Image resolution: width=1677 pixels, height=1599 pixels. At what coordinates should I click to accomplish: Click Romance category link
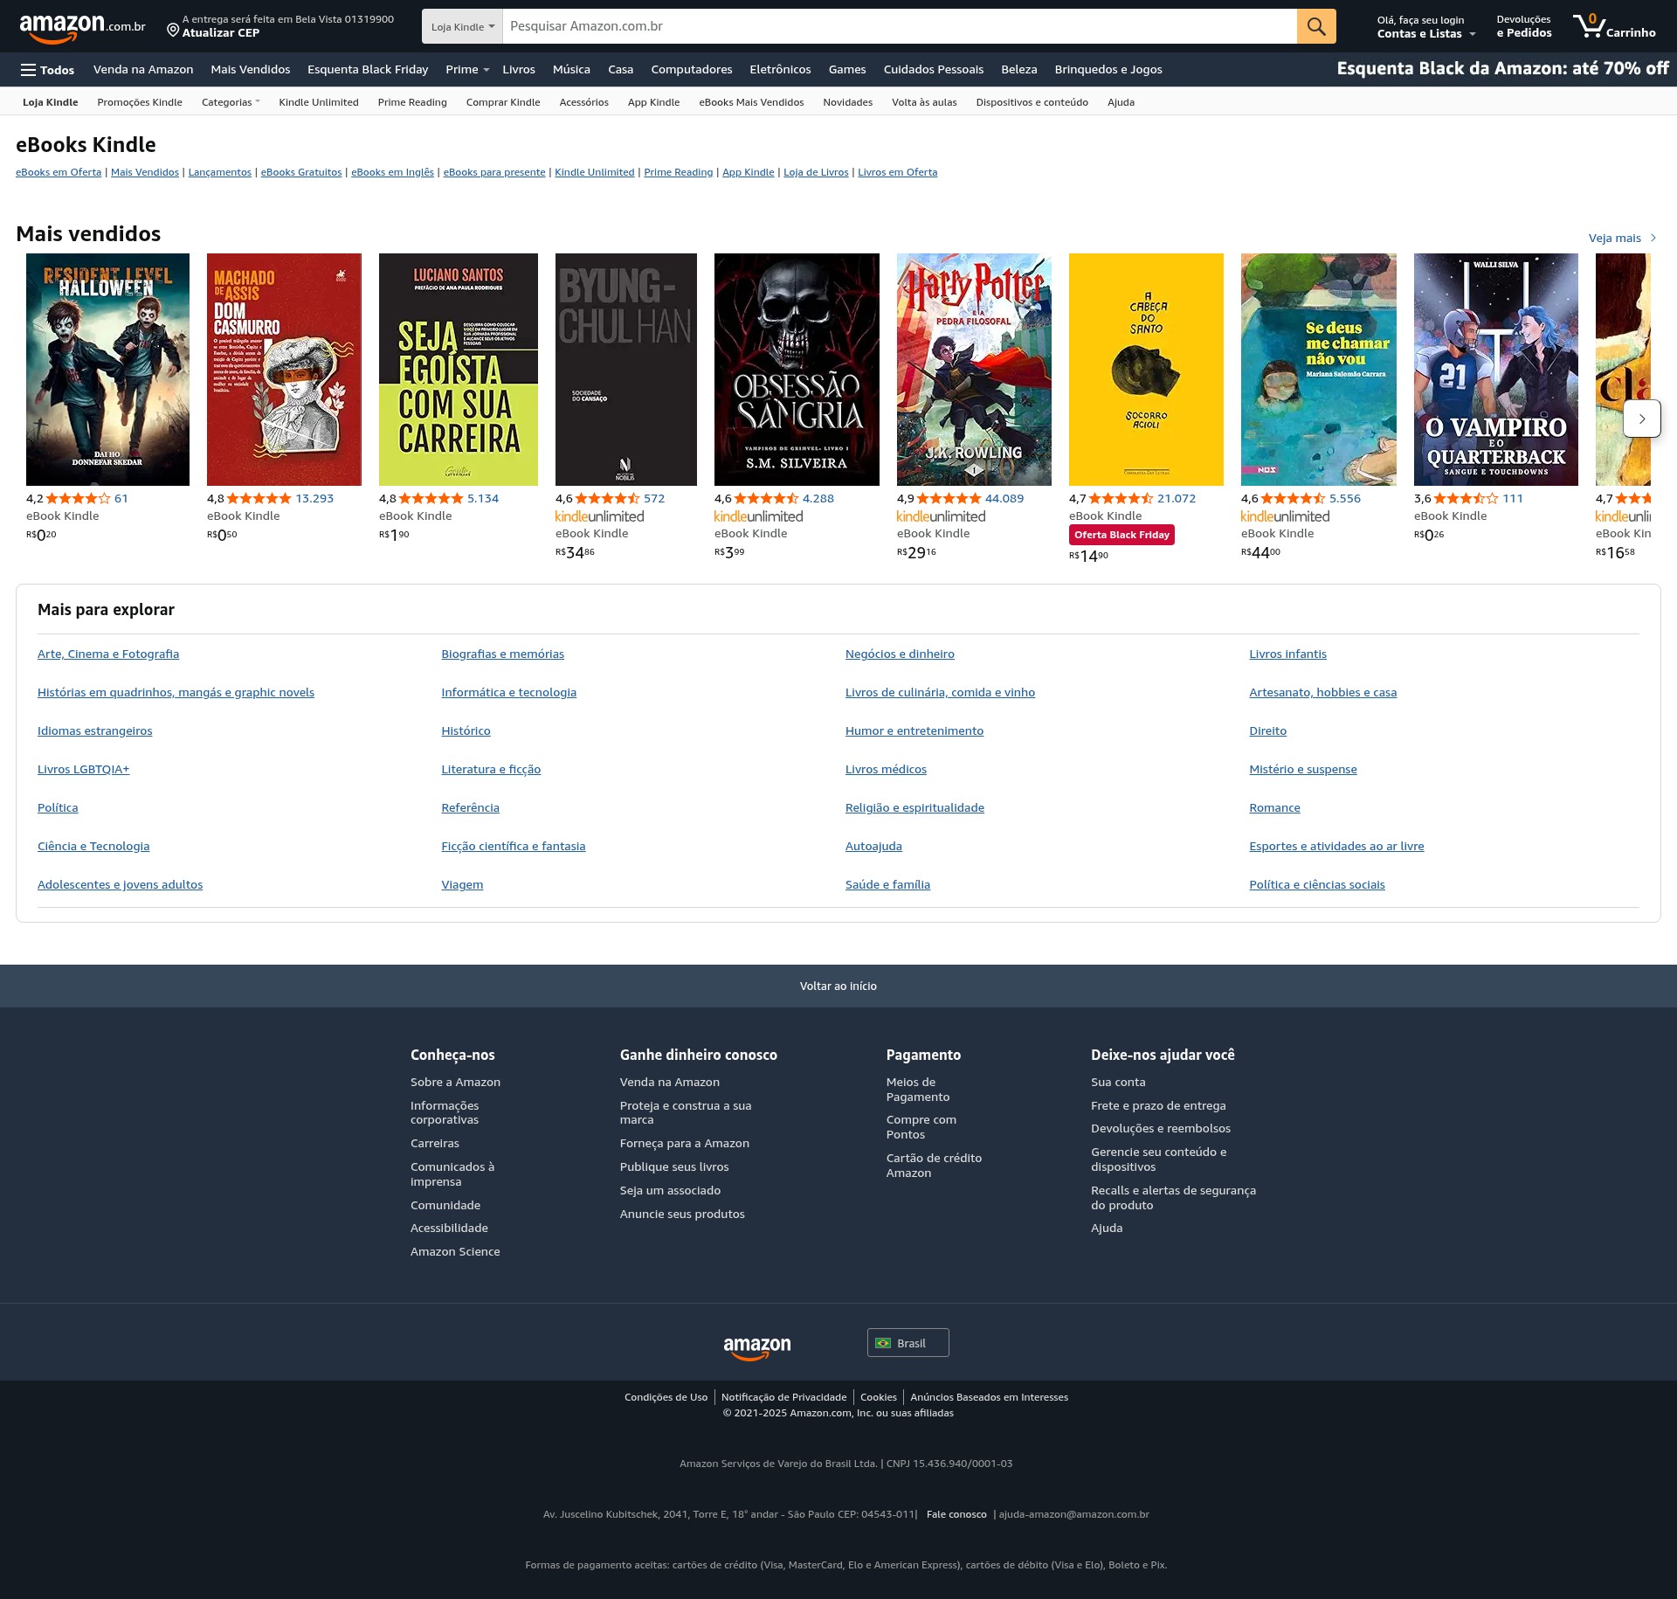click(1274, 807)
